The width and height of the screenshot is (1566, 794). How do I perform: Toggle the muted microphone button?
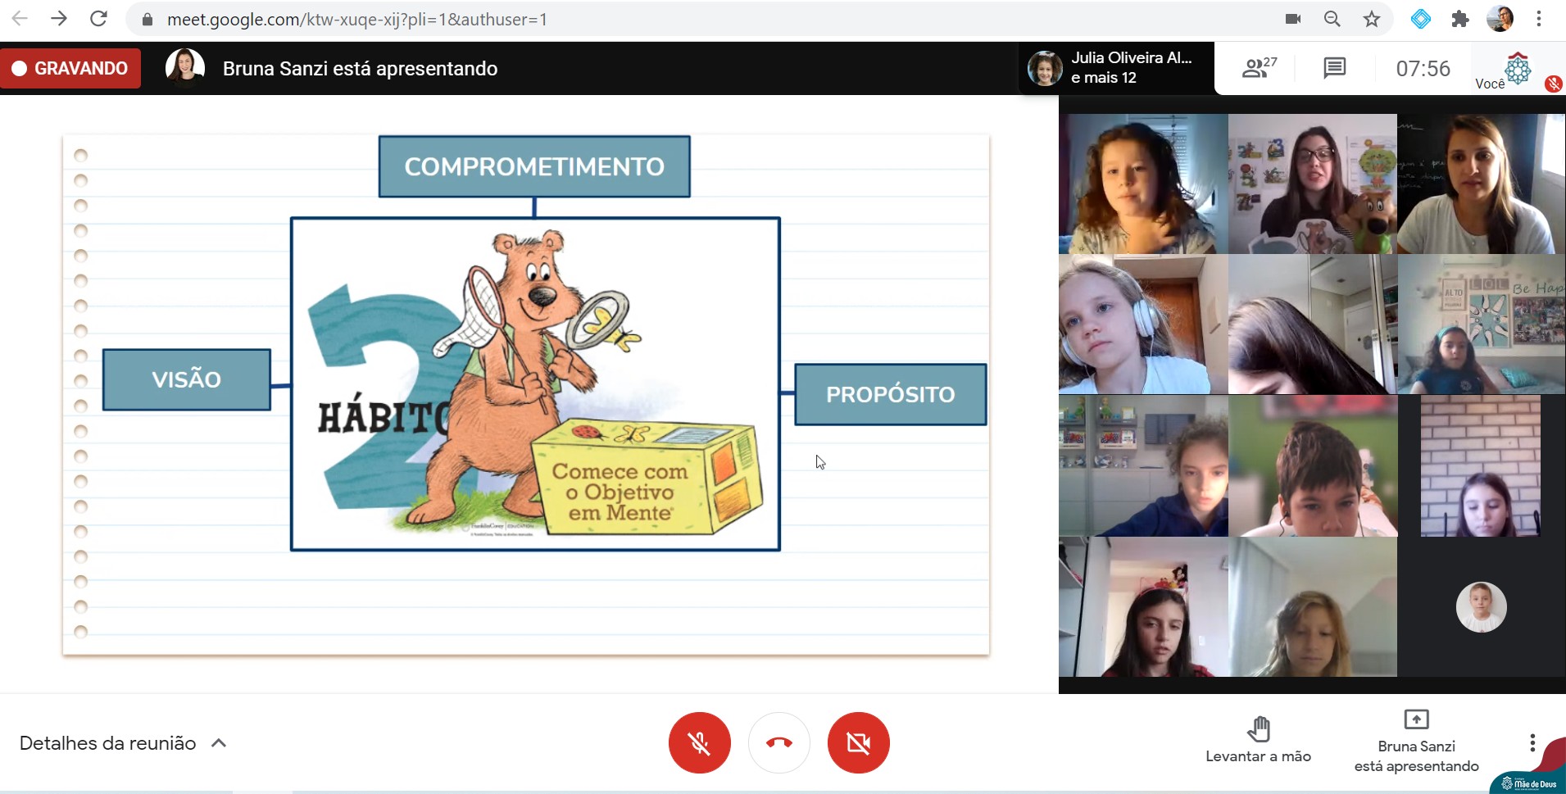tap(699, 742)
